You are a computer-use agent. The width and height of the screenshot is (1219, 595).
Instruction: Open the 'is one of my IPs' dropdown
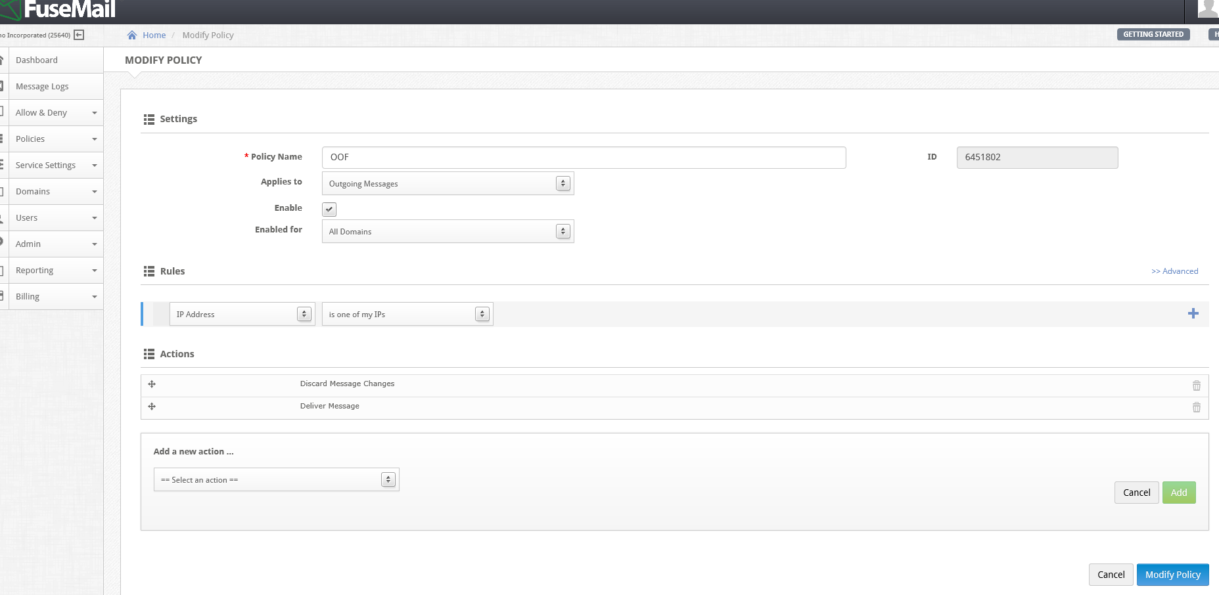pyautogui.click(x=407, y=315)
